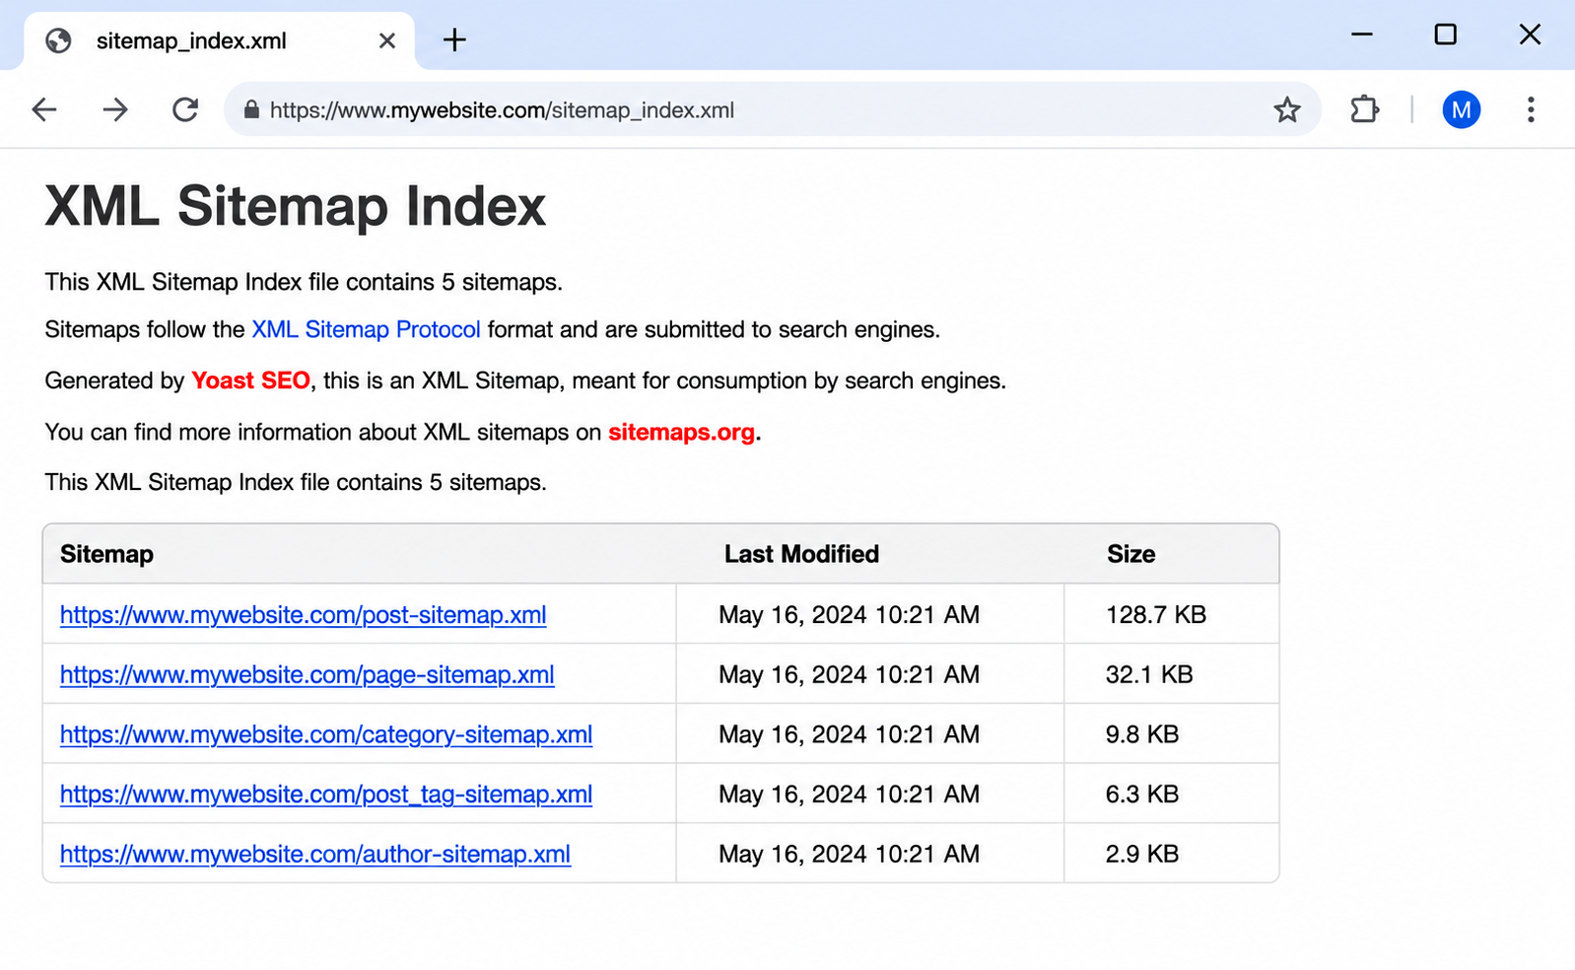Open the post-sitemap.xml link

303,615
